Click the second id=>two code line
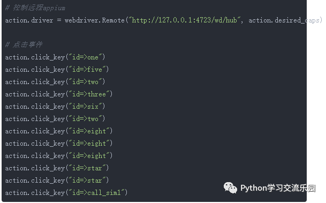Screen dimensions: 326x203 pyautogui.click(x=55, y=119)
